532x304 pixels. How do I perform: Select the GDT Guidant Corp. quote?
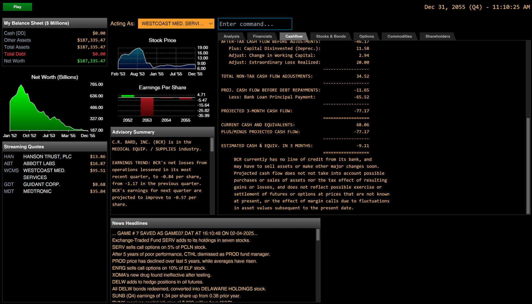pyautogui.click(x=54, y=184)
